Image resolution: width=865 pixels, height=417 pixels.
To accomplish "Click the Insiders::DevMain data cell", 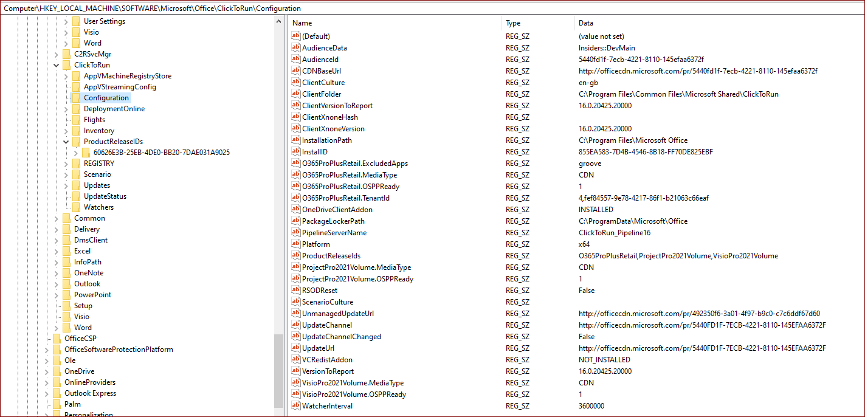I will [607, 48].
